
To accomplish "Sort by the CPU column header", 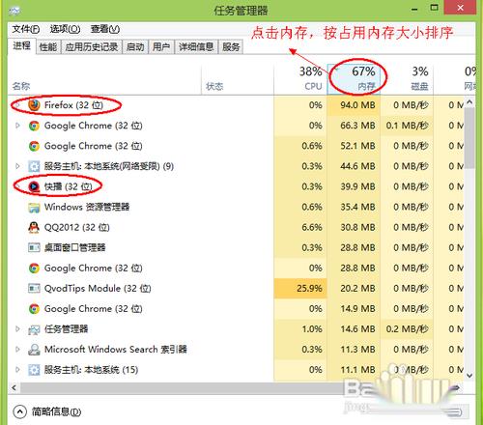I will (300, 79).
